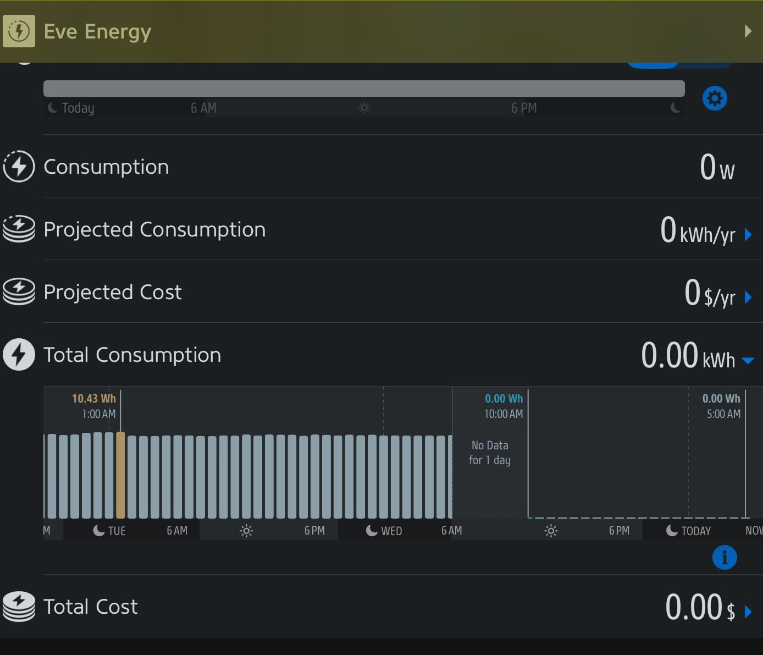Click the 'Total Cost' label
Screen dimensions: 763x655
click(91, 607)
